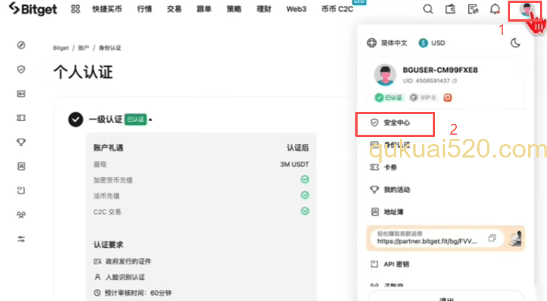
Task: Open 策略 strategy nav item
Action: click(234, 9)
